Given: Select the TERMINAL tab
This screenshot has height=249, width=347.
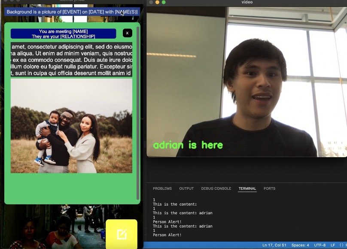Looking at the screenshot, I should click(247, 188).
